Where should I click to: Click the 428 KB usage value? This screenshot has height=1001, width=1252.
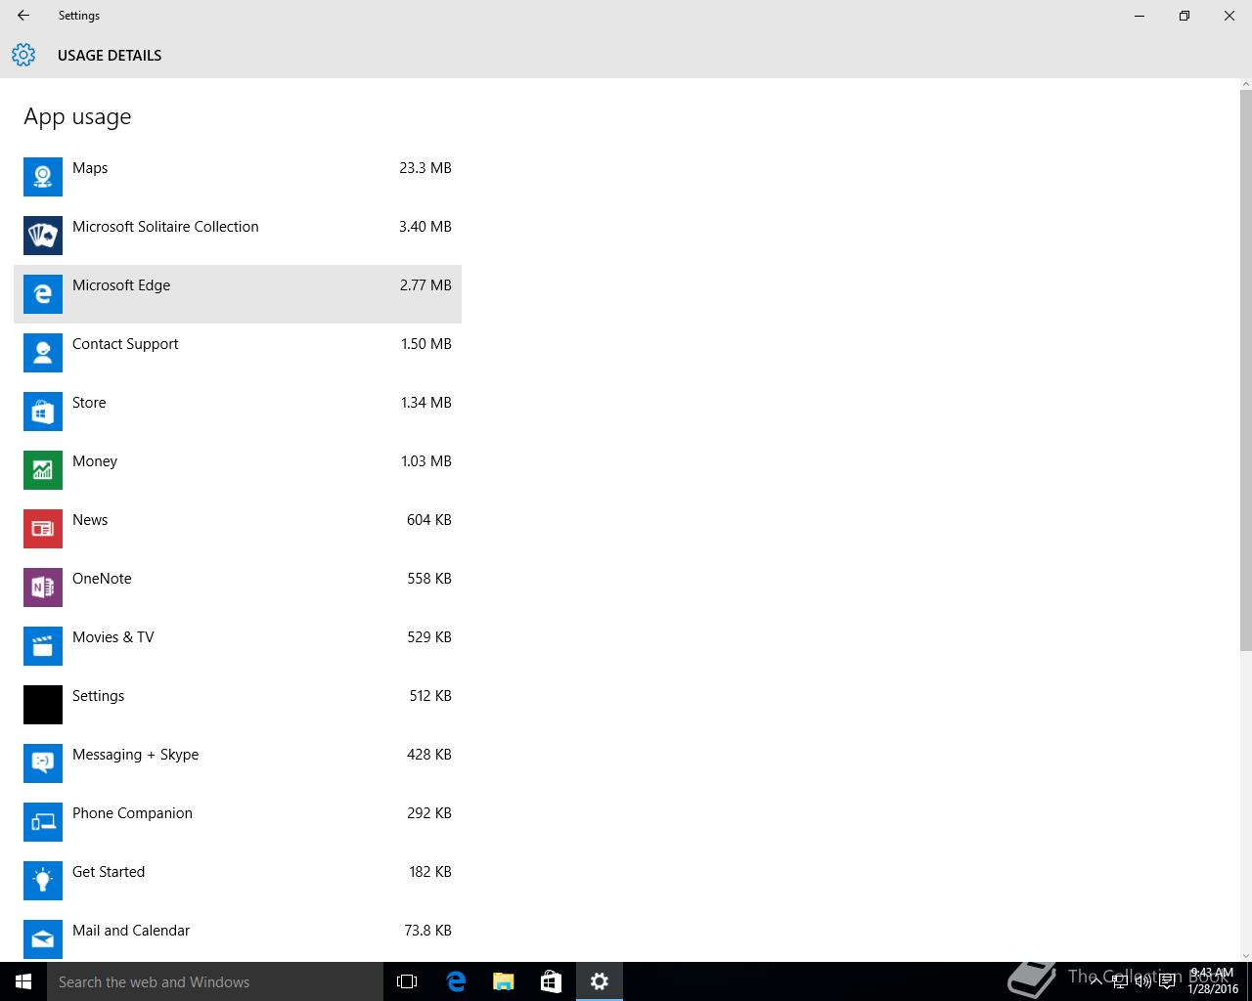point(429,755)
